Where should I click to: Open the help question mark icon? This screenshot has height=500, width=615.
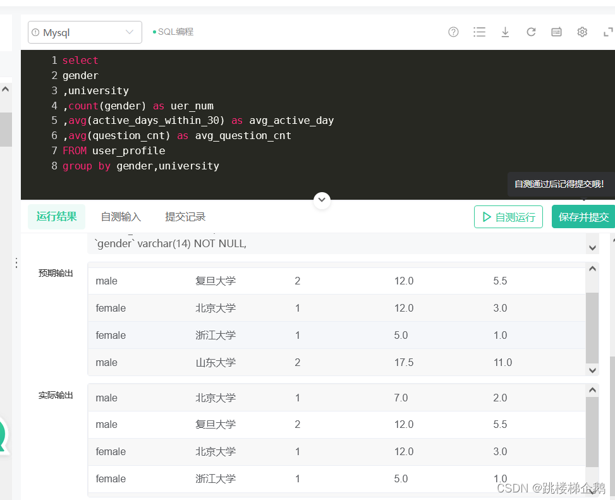coord(453,32)
